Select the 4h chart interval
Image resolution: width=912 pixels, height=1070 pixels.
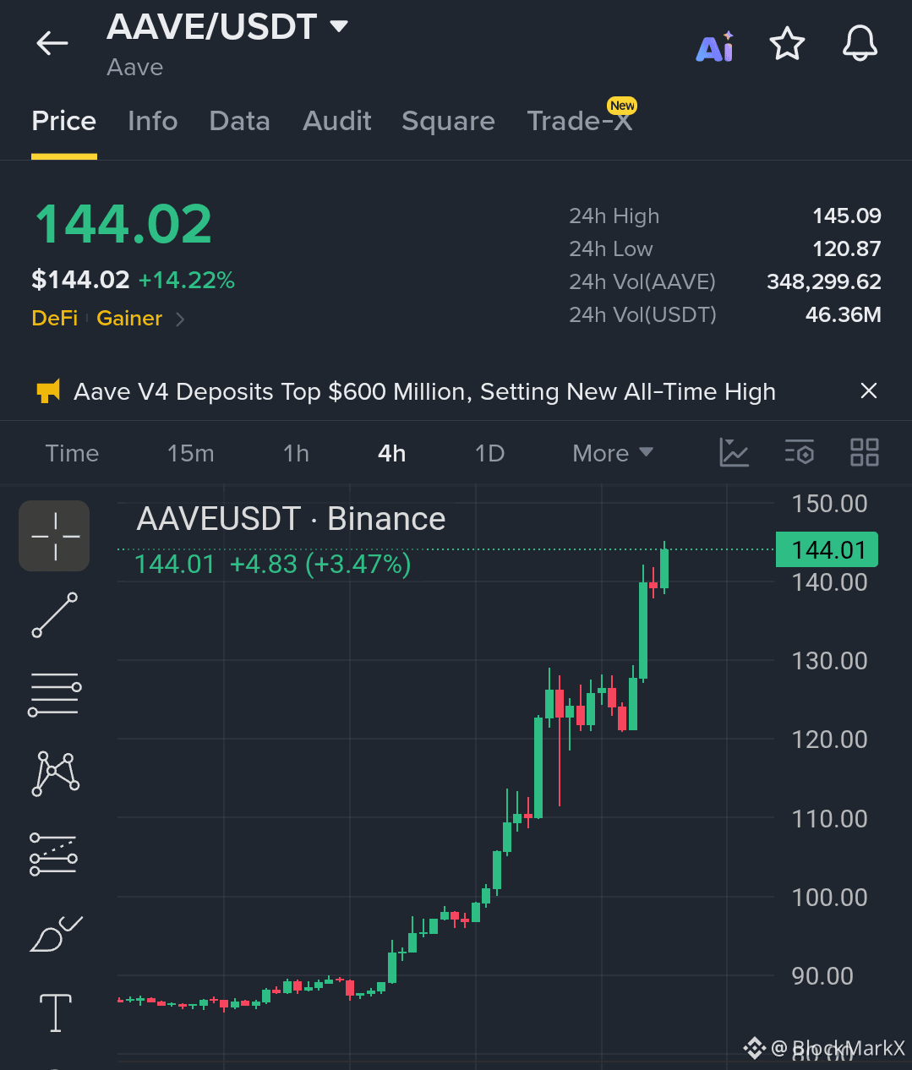[x=392, y=453]
